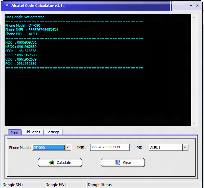
Task: Minimize the Alcatel Code Calculator window
Action: (191, 6)
